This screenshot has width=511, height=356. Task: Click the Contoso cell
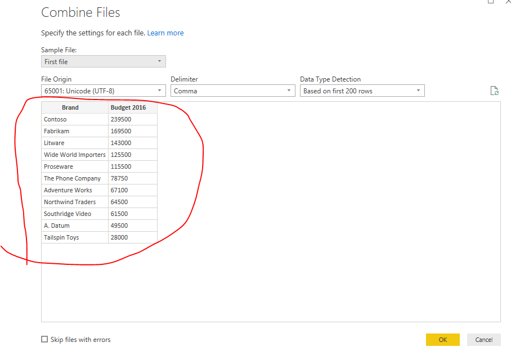75,119
